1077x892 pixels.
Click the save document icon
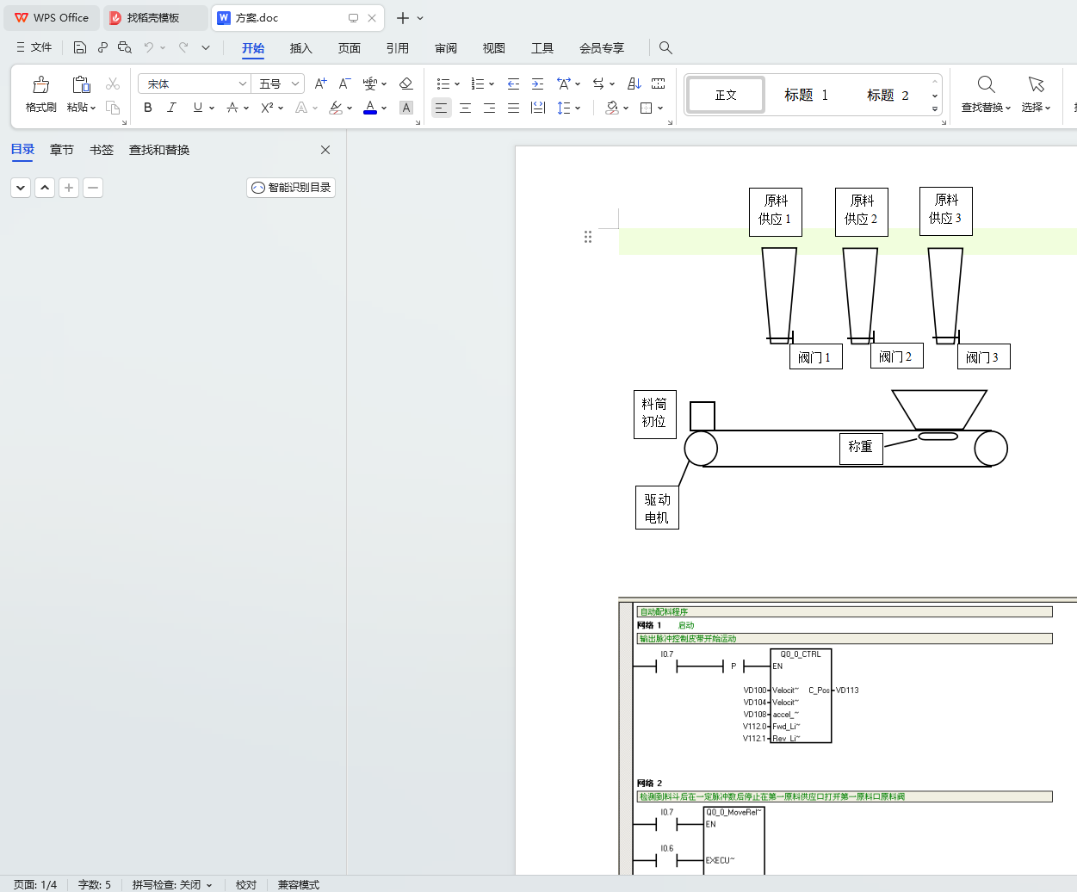(80, 47)
